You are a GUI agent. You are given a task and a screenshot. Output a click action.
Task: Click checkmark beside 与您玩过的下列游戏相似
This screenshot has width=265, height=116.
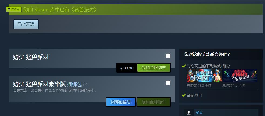[184, 66]
